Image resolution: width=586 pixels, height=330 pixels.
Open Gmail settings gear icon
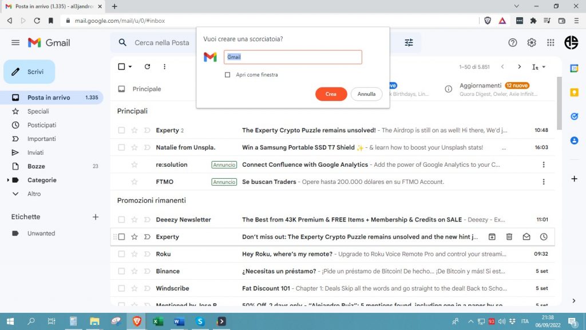(532, 43)
